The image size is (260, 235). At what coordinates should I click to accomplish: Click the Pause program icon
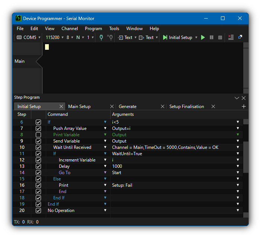point(212,37)
